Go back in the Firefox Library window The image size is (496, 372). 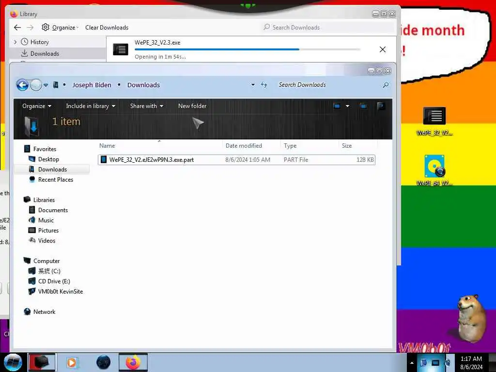pos(17,28)
